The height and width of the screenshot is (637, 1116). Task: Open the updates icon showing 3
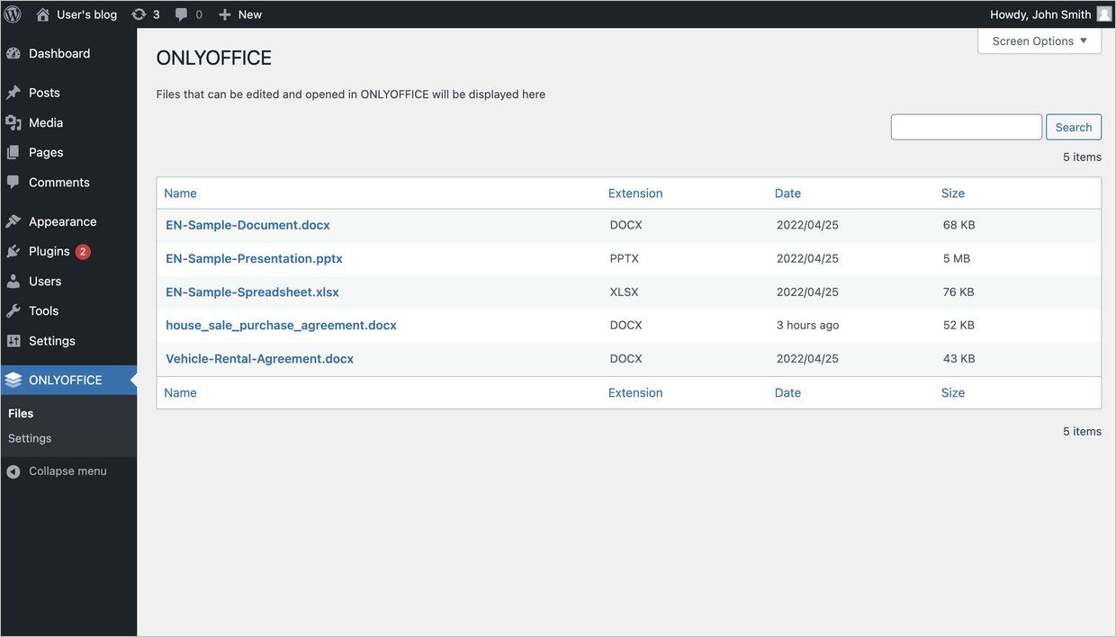pyautogui.click(x=139, y=14)
